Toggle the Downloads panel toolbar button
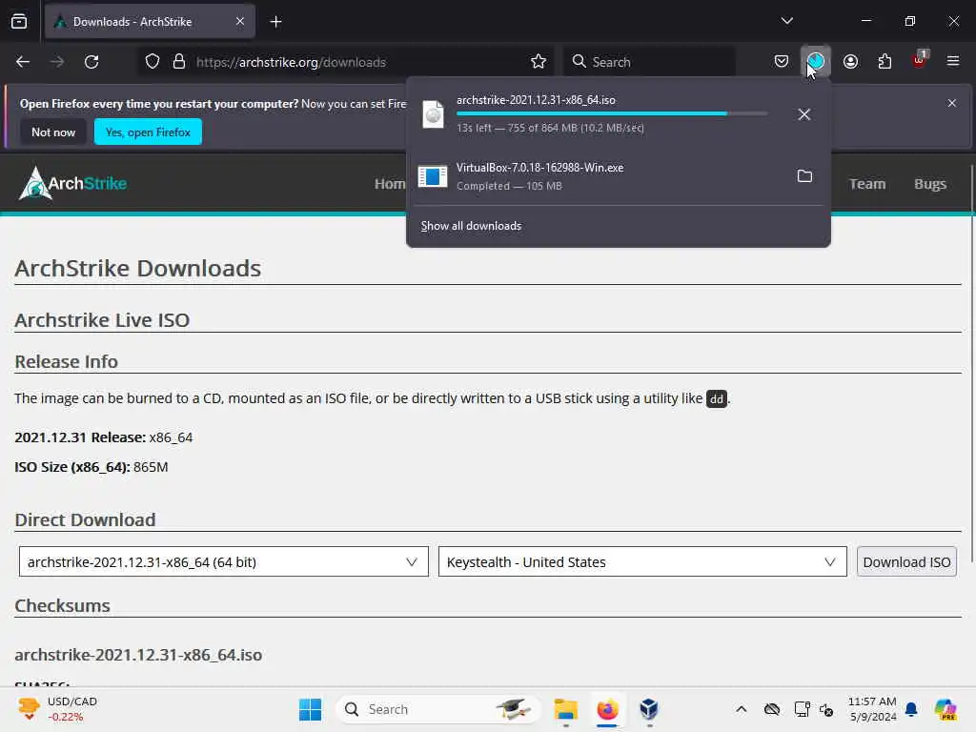976x732 pixels. (816, 62)
